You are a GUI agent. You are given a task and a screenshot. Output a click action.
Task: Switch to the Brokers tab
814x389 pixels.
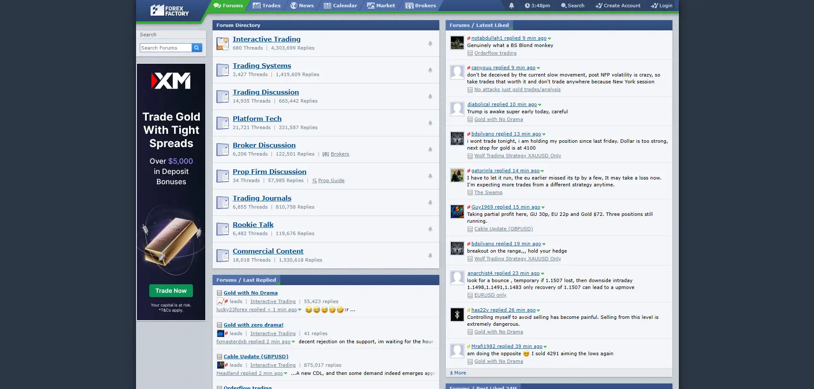point(420,6)
